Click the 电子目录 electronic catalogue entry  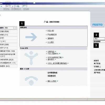click(x=97, y=64)
